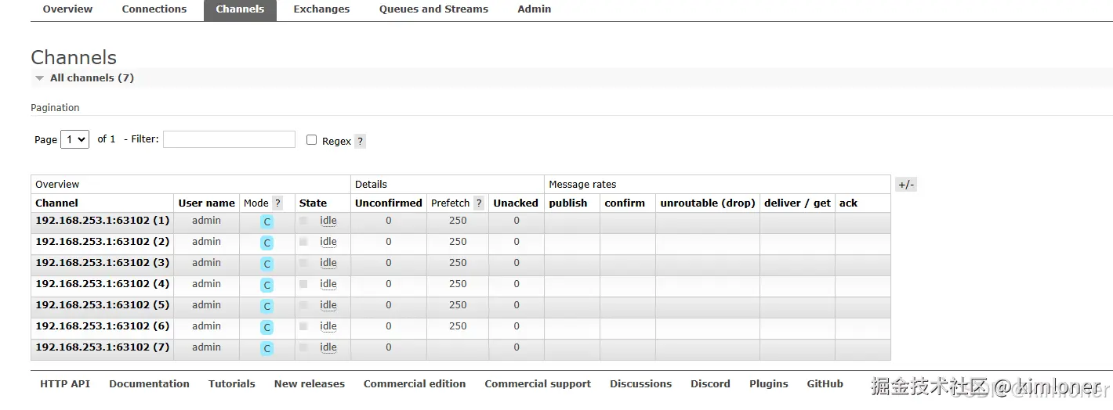1113x410 pixels.
Task: Click the C mode badge for channel (4)
Action: tap(267, 286)
